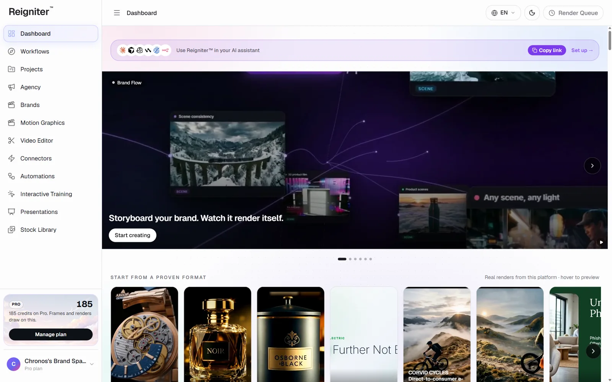This screenshot has height=382, width=612.
Task: Open the mechanical watch format thumbnail
Action: [144, 334]
